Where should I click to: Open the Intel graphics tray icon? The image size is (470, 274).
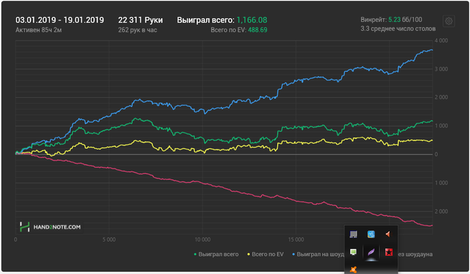point(371,234)
